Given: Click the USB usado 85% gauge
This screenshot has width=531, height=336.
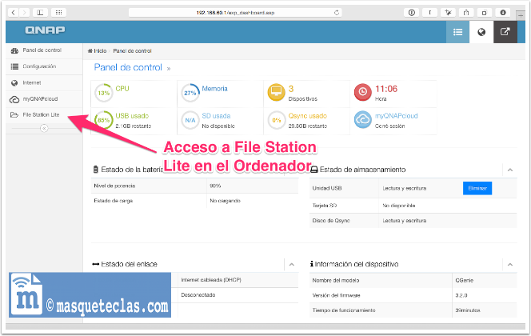Looking at the screenshot, I should (104, 121).
